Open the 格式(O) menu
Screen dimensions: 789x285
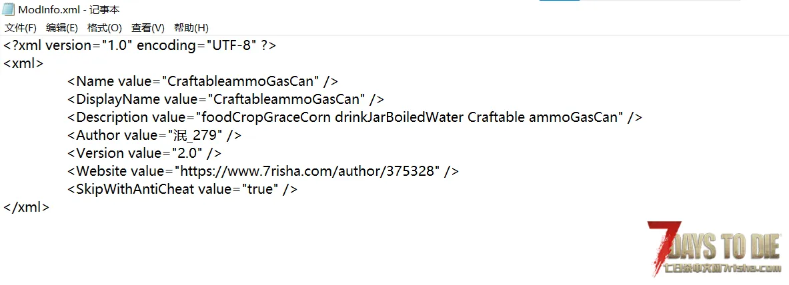105,28
